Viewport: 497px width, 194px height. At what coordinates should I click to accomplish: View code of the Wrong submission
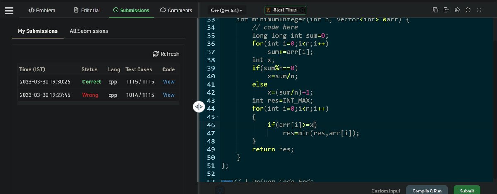pos(169,95)
